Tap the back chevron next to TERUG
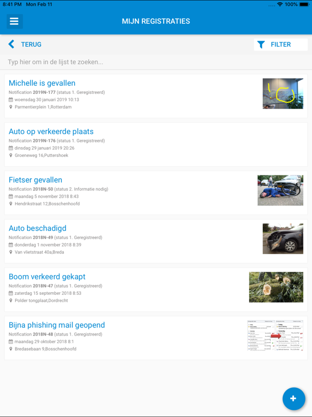The width and height of the screenshot is (312, 417). (11, 44)
